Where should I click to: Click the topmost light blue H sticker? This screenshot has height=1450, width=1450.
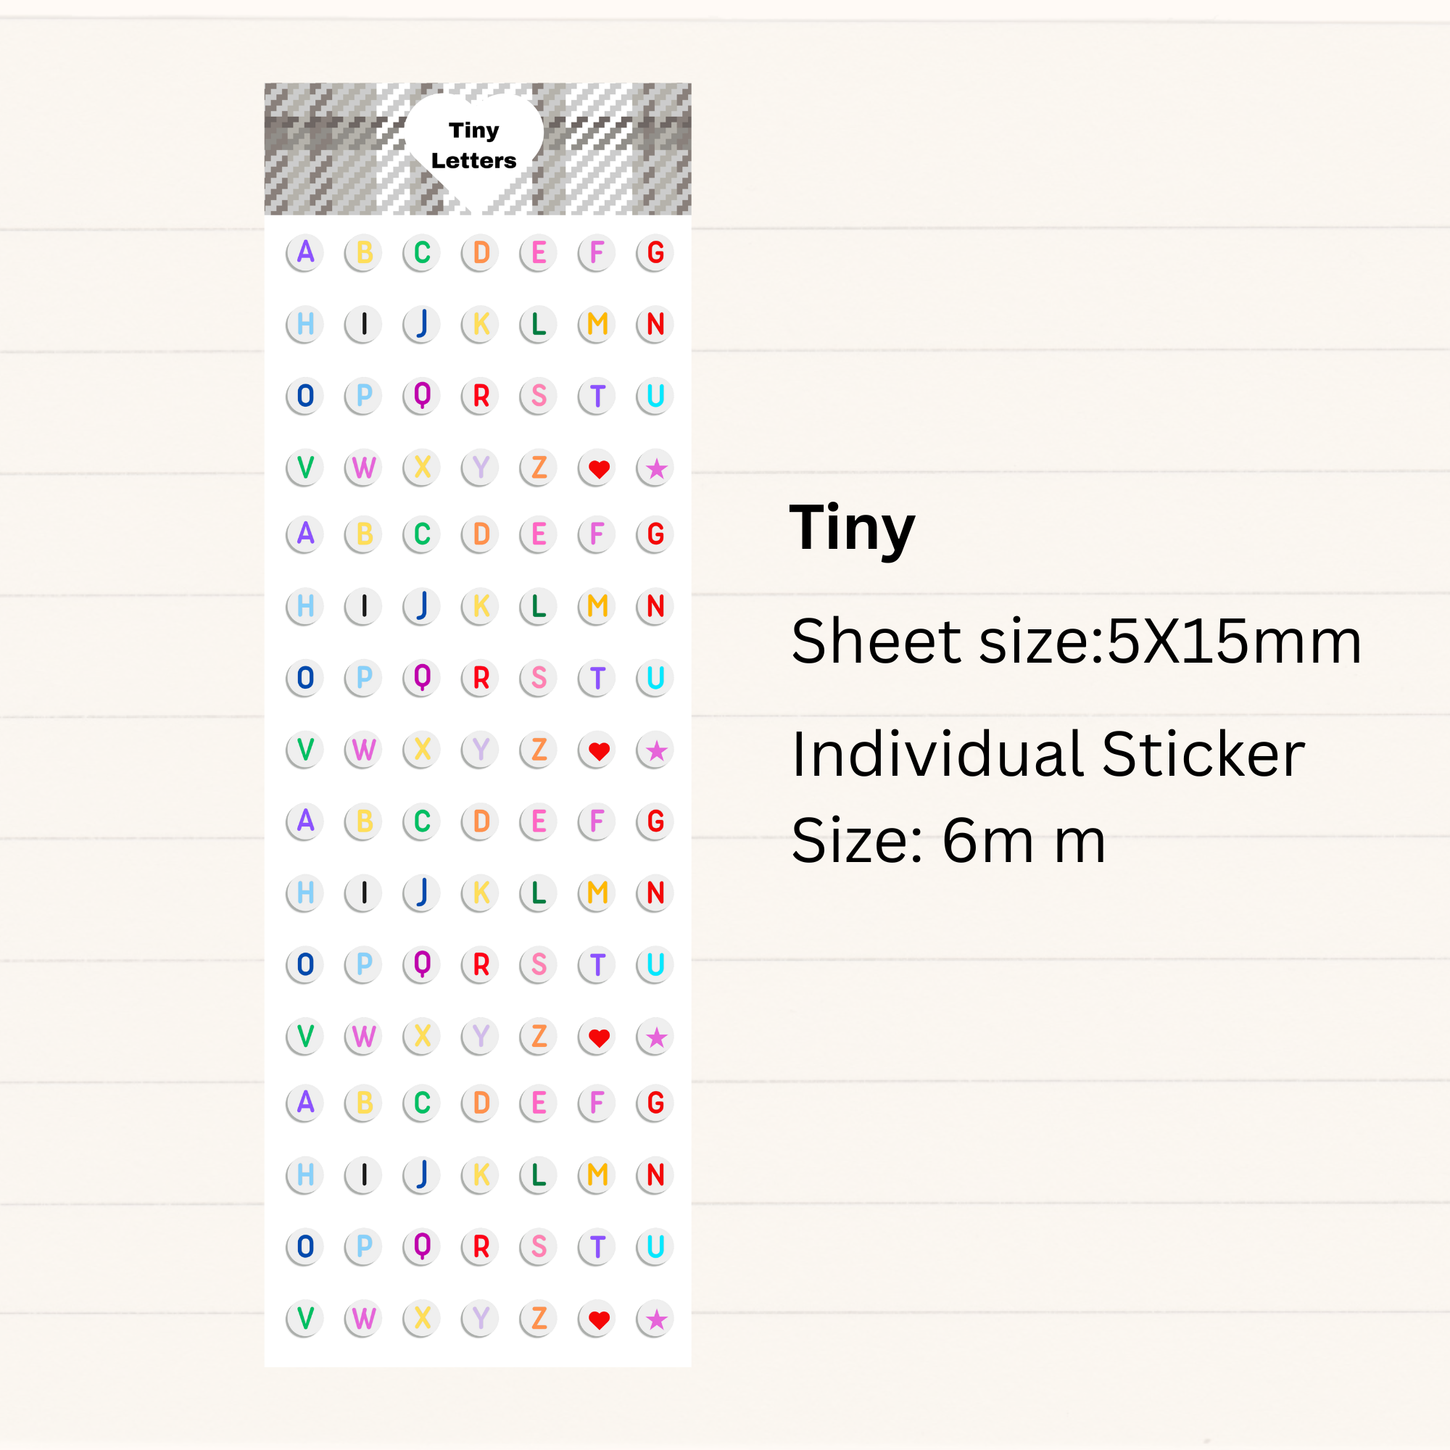point(304,324)
